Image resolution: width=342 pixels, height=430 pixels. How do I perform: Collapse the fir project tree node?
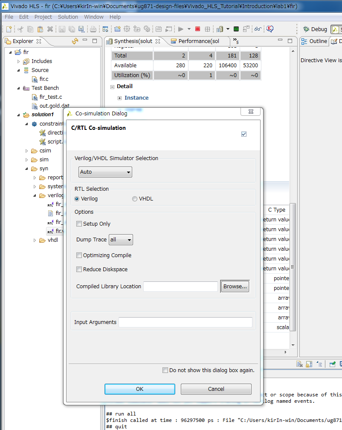click(x=11, y=52)
